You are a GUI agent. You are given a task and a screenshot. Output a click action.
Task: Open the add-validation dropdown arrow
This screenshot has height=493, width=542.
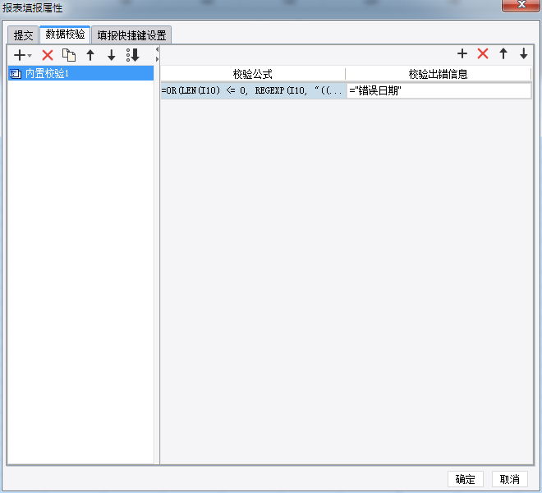[30, 55]
